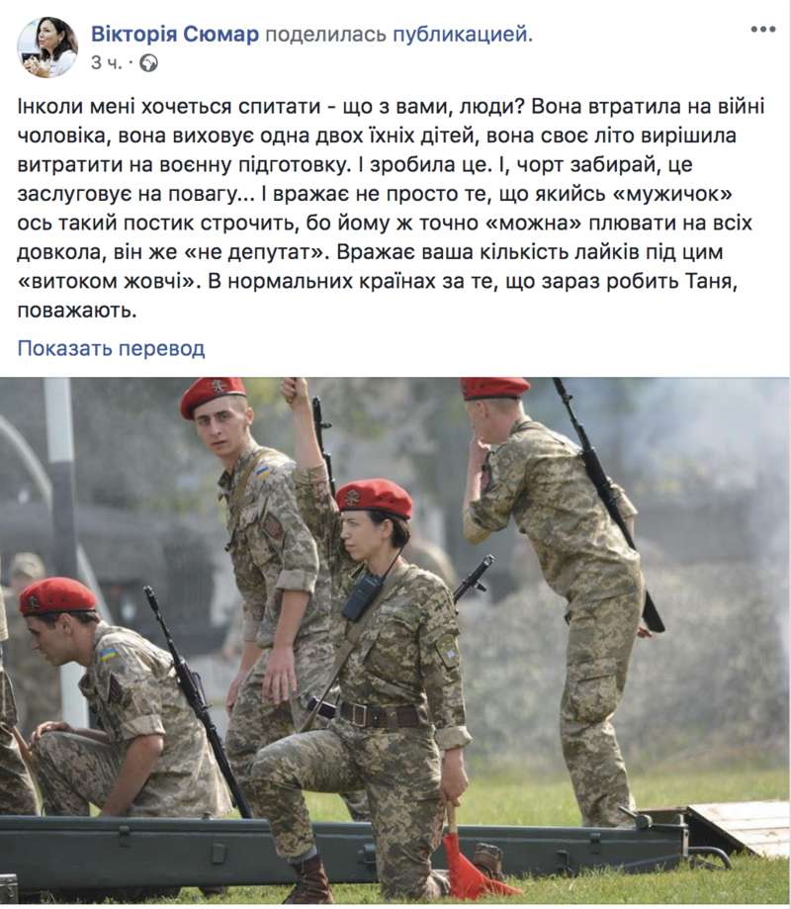Click the 3 ч. post timestamp
Image resolution: width=791 pixels, height=909 pixels.
tap(107, 62)
